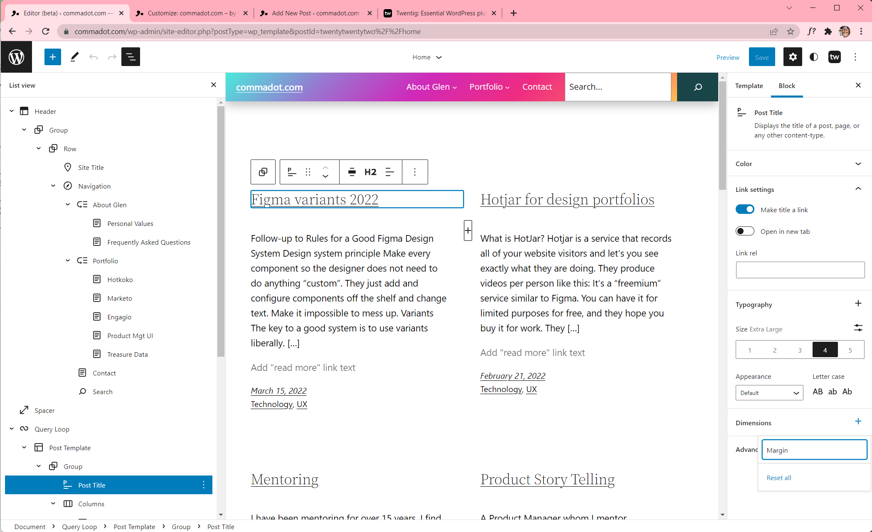Click the Save button
This screenshot has width=872, height=532.
[762, 57]
